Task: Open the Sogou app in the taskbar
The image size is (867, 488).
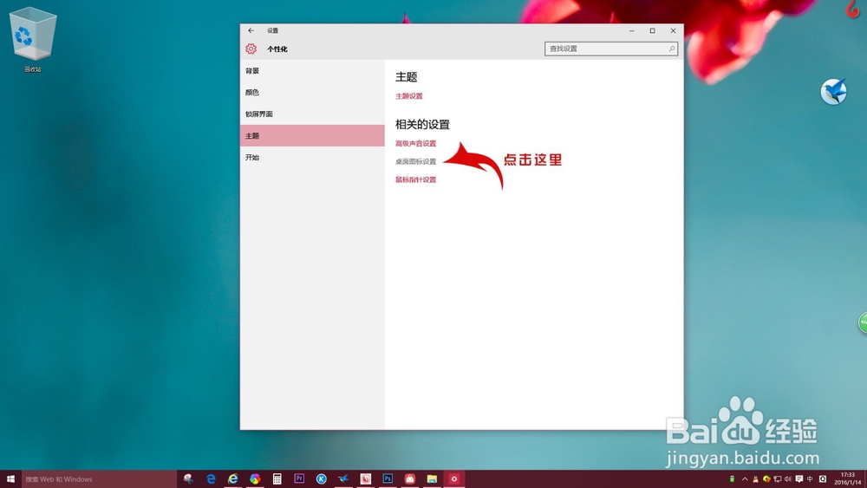Action: pyautogui.click(x=366, y=479)
